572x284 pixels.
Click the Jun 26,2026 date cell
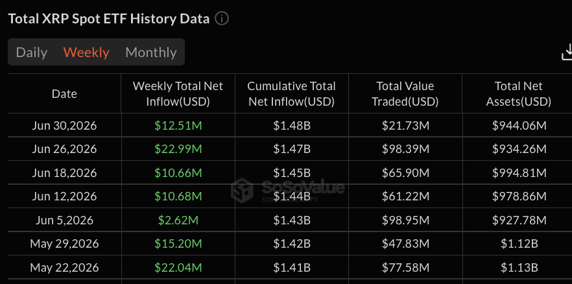64,148
